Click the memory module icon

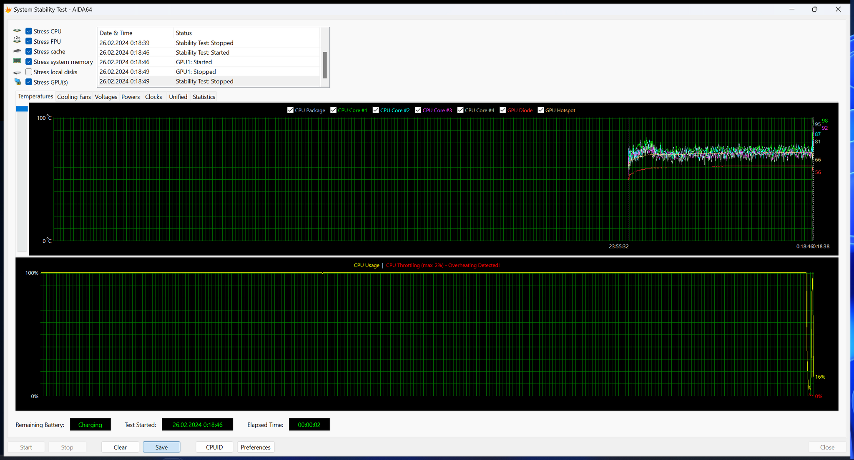pos(17,61)
